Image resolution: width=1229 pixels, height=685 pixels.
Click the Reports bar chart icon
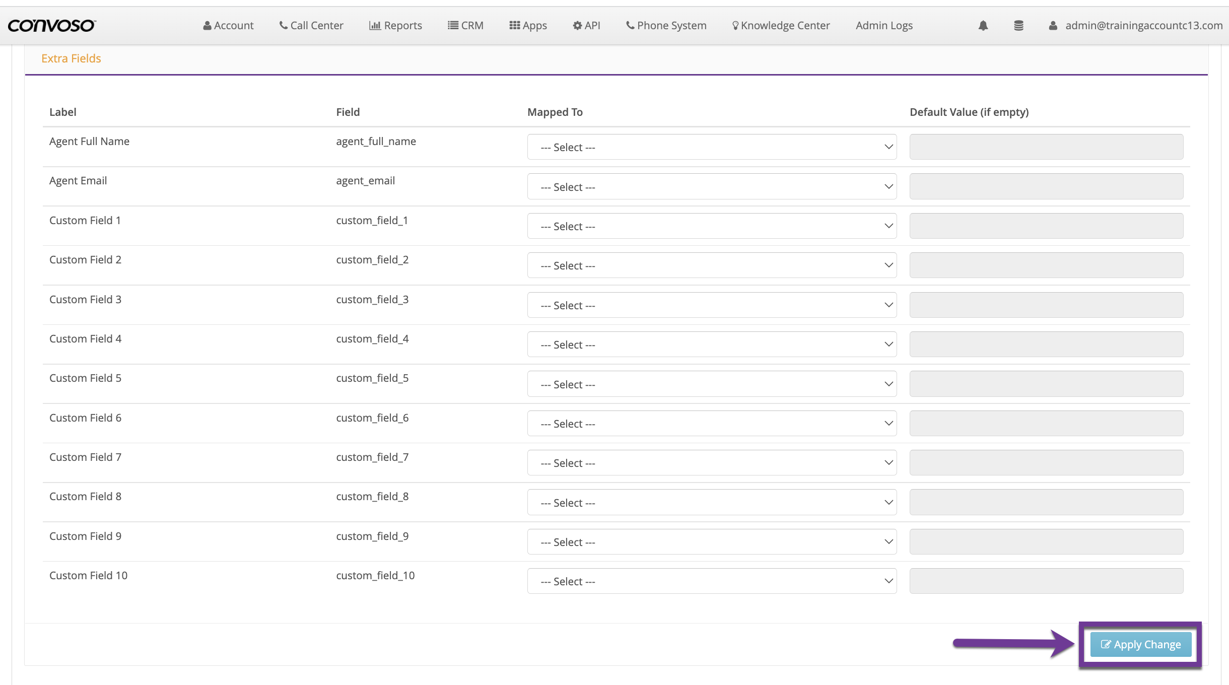point(375,25)
